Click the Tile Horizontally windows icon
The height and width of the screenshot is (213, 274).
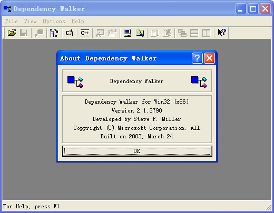(x=194, y=33)
